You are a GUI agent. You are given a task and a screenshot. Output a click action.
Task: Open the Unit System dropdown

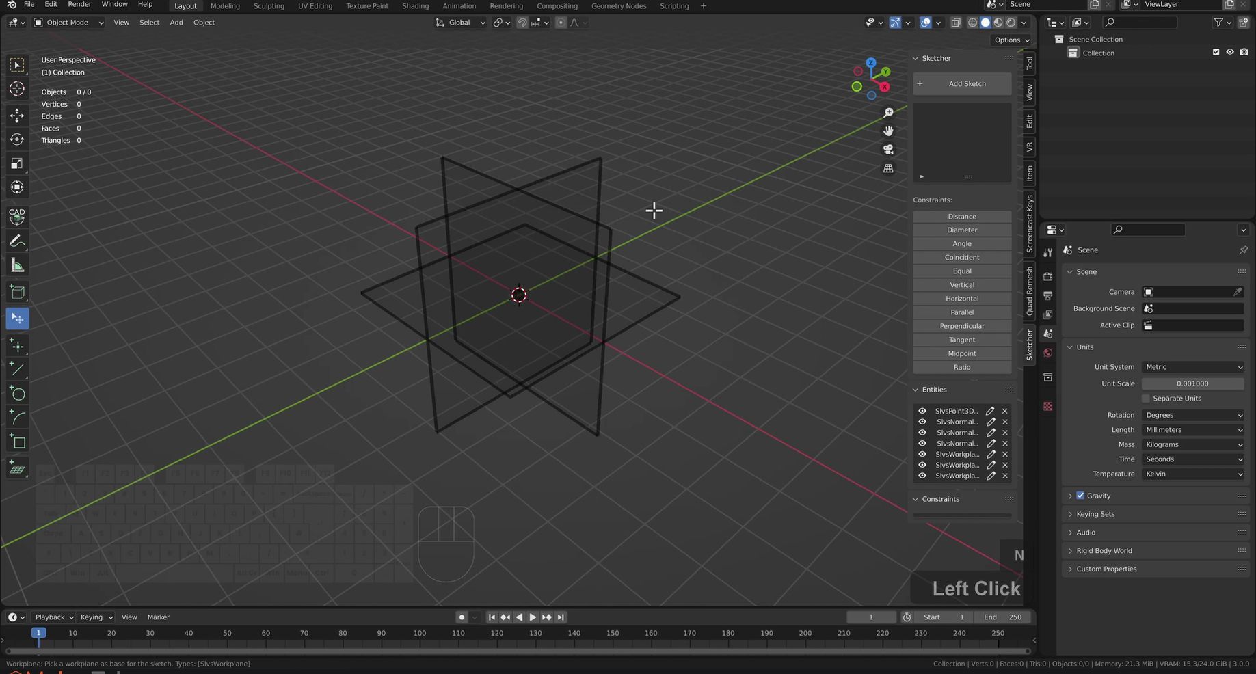click(x=1192, y=366)
